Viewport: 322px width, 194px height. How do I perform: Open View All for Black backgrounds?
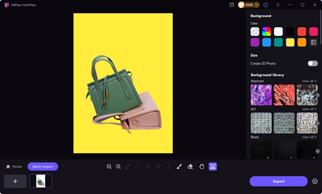pos(309,137)
